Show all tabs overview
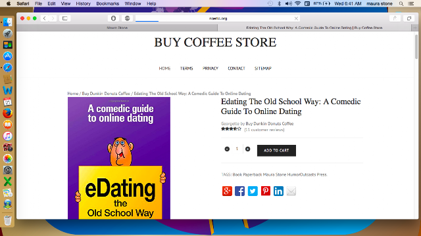The image size is (421, 236). [x=409, y=18]
